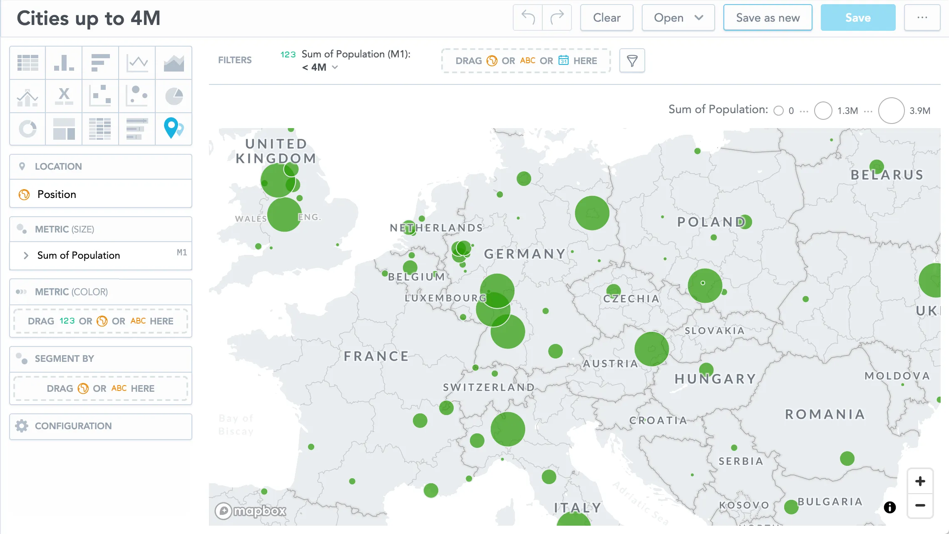The height and width of the screenshot is (534, 949).
Task: Open the filter funnel icon
Action: (x=632, y=61)
